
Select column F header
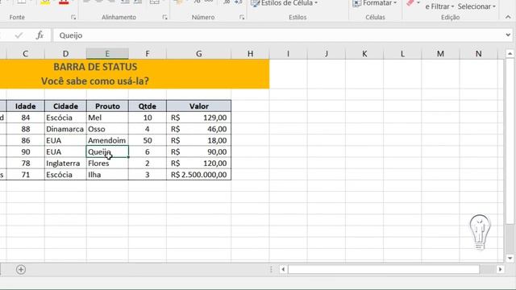click(148, 54)
